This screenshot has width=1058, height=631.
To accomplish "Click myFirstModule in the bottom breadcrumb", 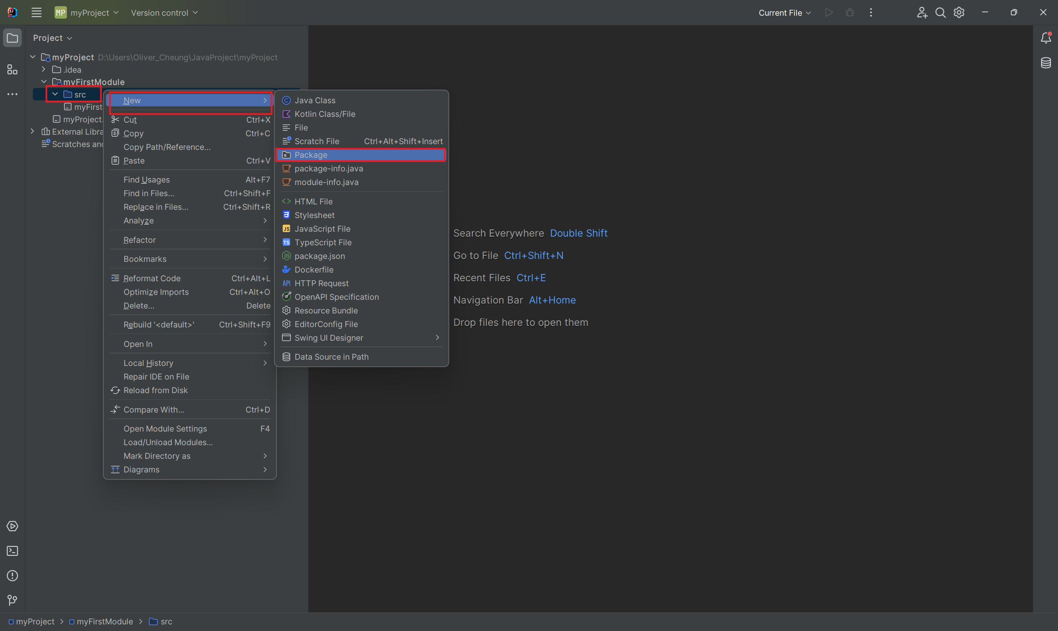I will click(x=104, y=622).
